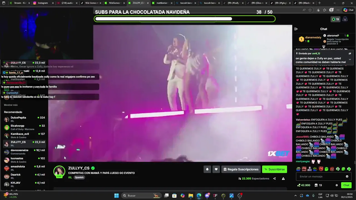Viewport: 356px width, 200px height.
Task: Click dianamedaly top gifter entry
Action: pos(310,39)
